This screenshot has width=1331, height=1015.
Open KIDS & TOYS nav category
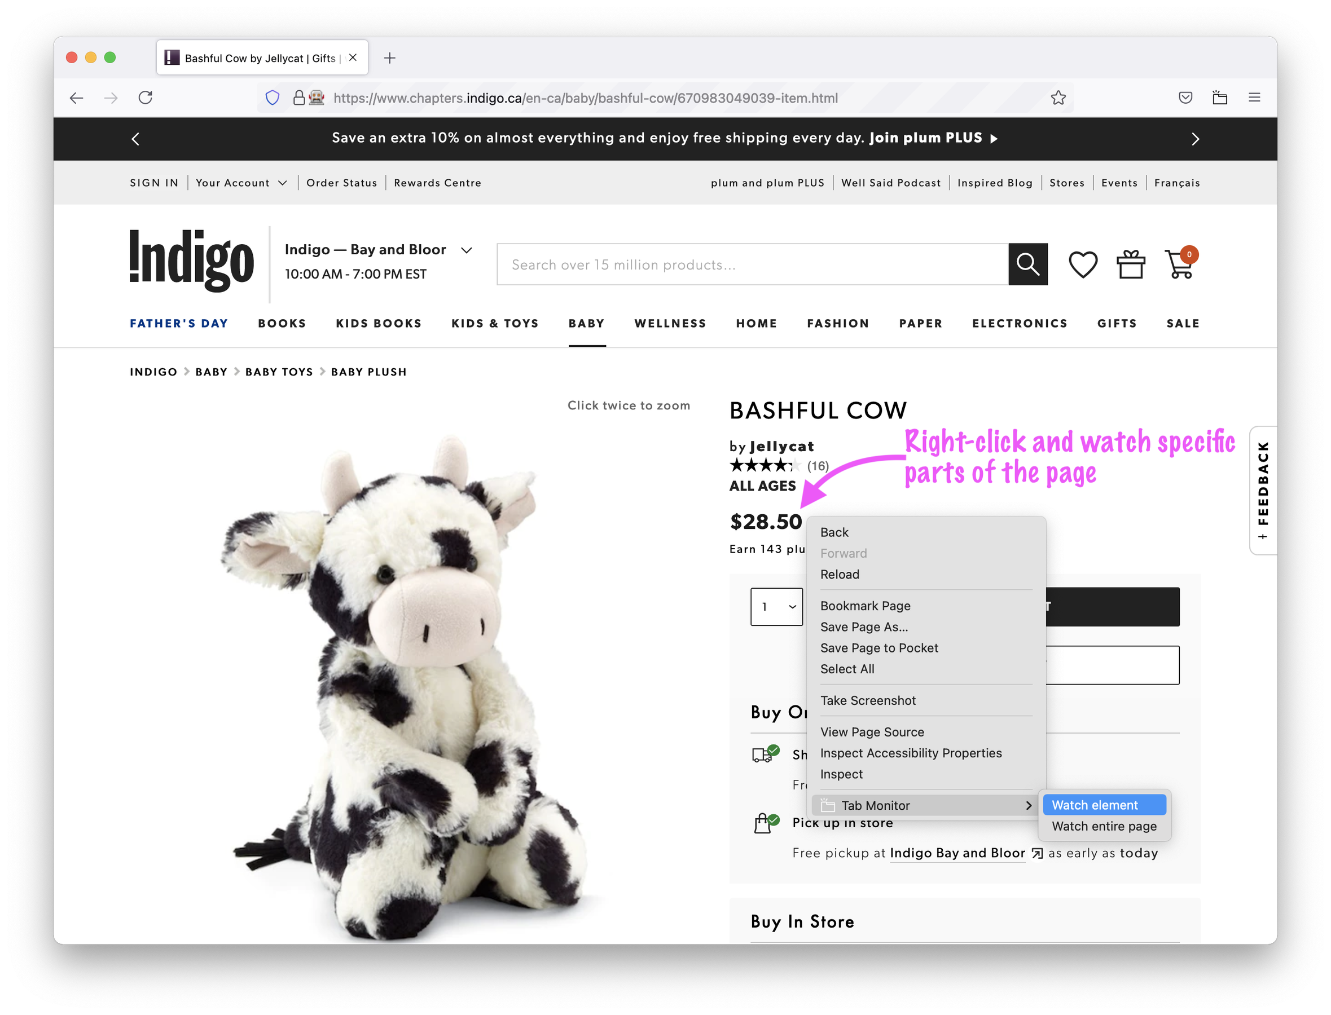495,324
